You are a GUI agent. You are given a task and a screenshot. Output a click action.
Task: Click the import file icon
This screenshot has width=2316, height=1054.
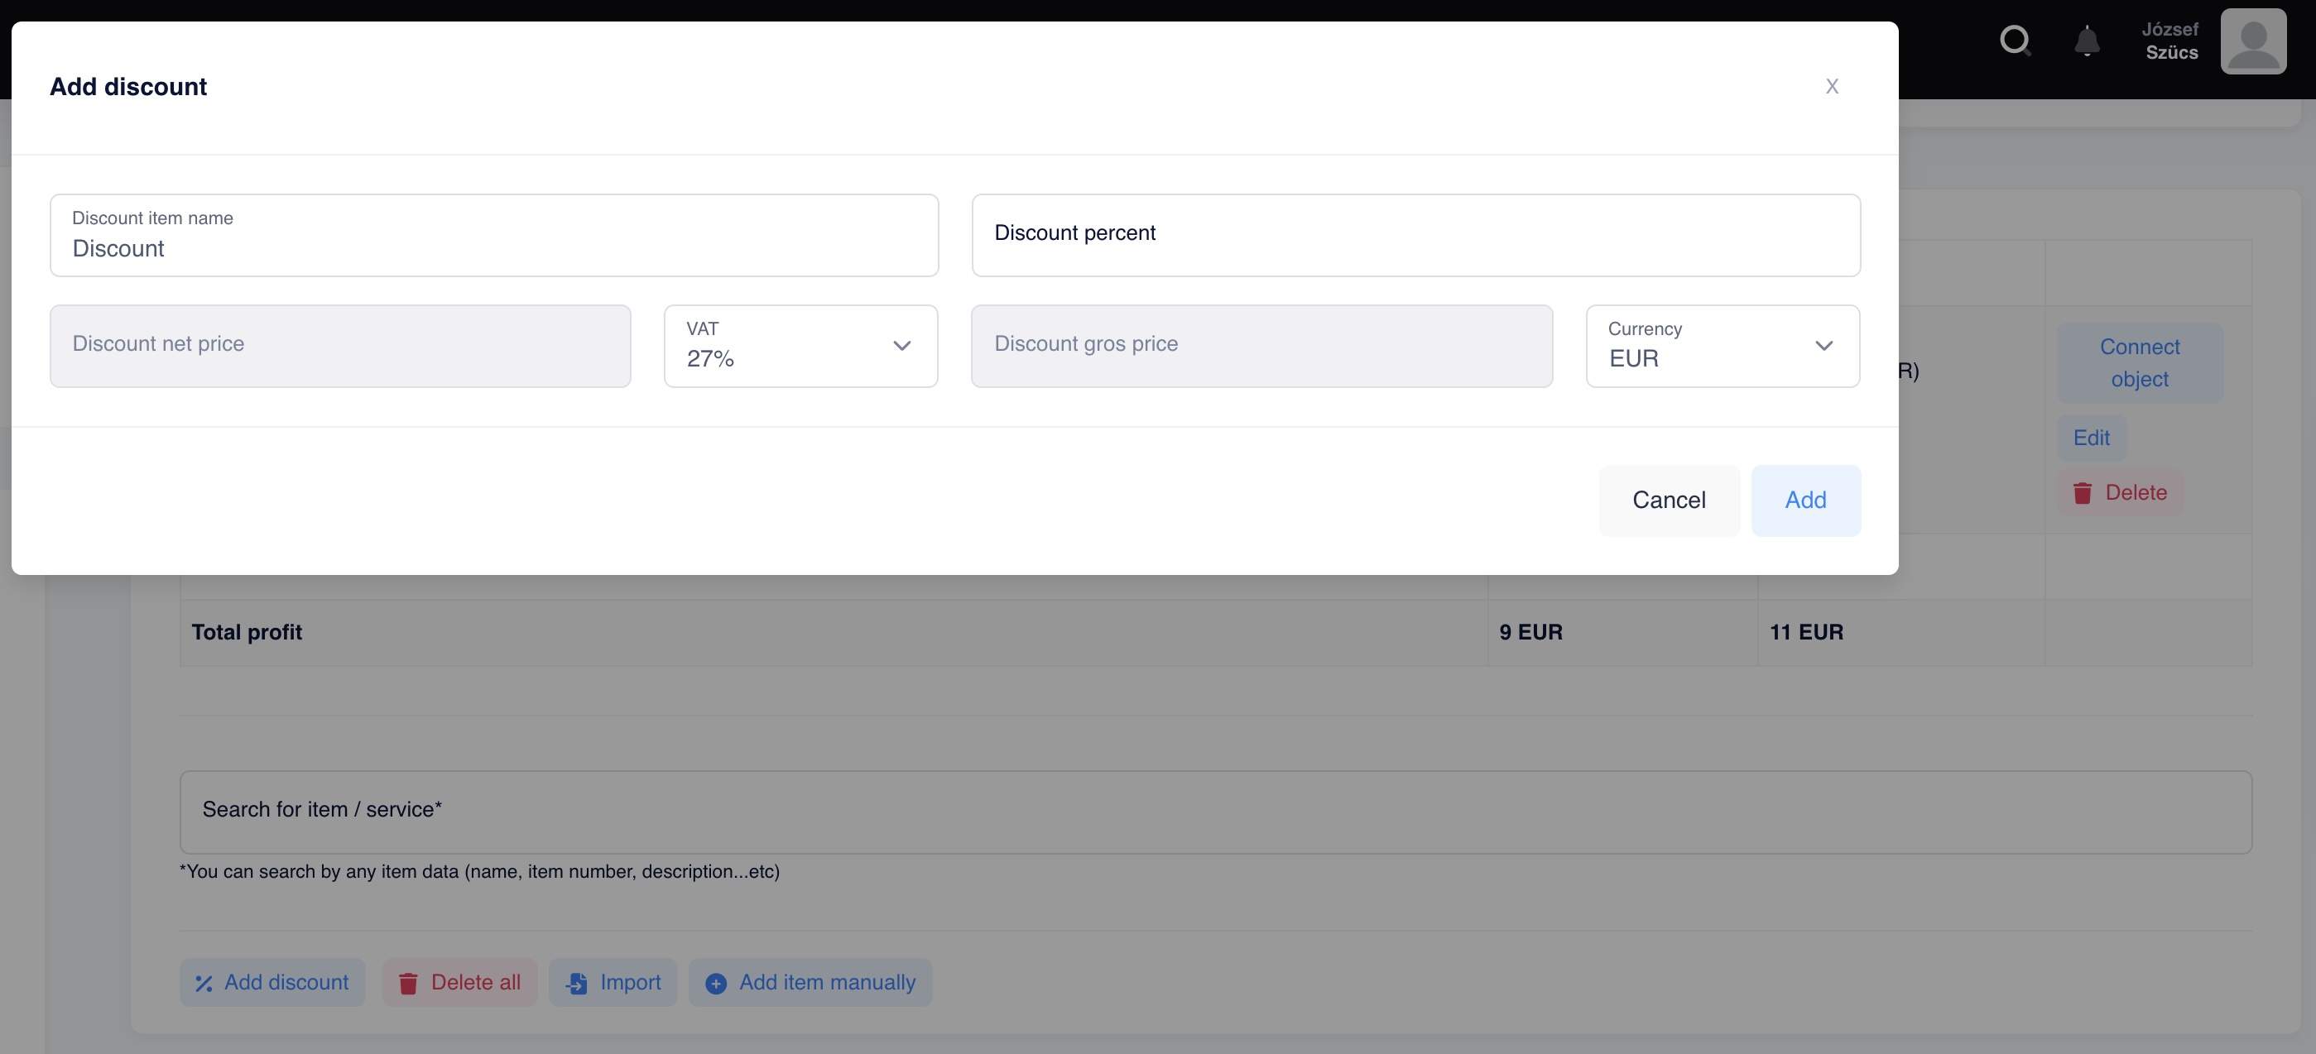576,984
